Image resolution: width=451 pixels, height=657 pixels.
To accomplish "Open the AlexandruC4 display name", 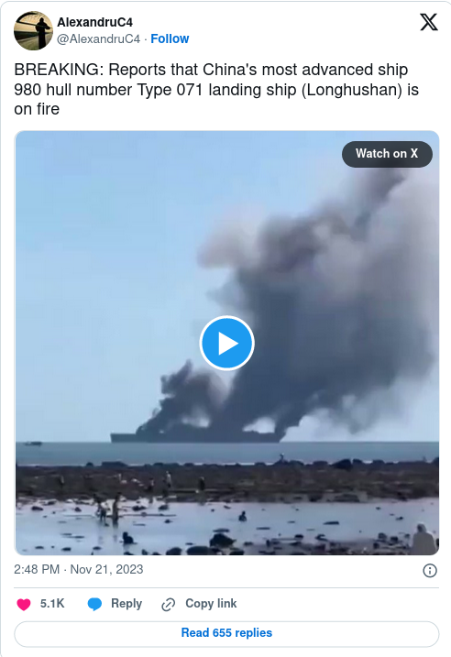I will coord(94,22).
